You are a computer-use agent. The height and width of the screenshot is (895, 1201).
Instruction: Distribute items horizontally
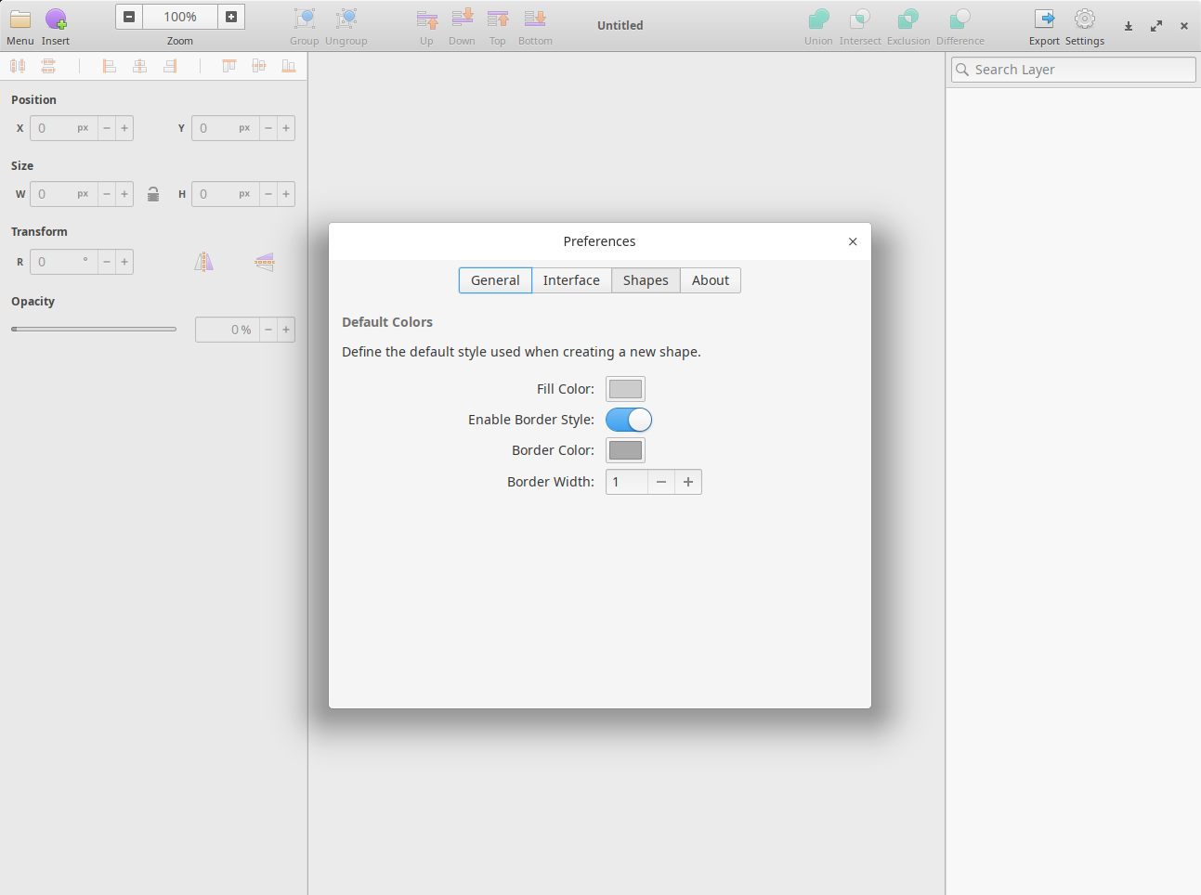(x=18, y=66)
